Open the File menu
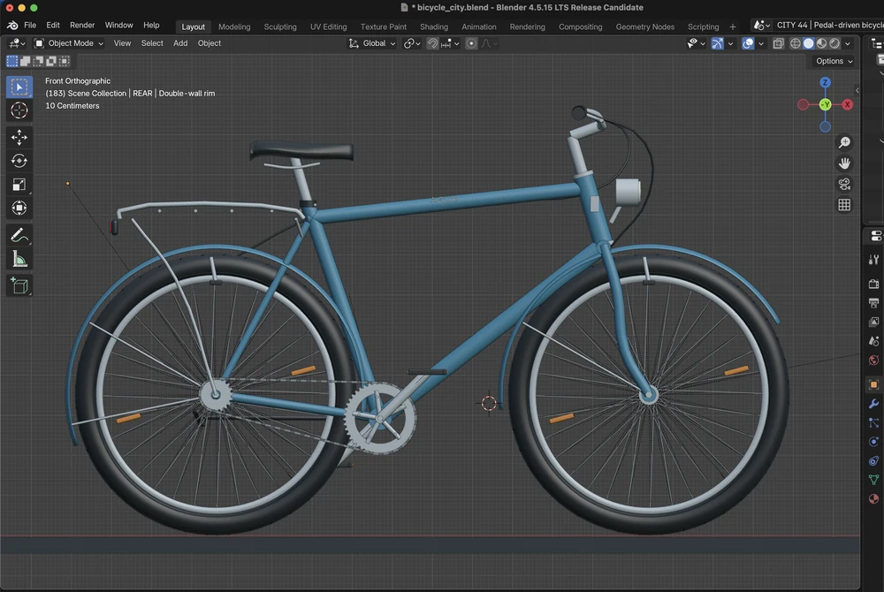Image resolution: width=884 pixels, height=592 pixels. click(30, 26)
